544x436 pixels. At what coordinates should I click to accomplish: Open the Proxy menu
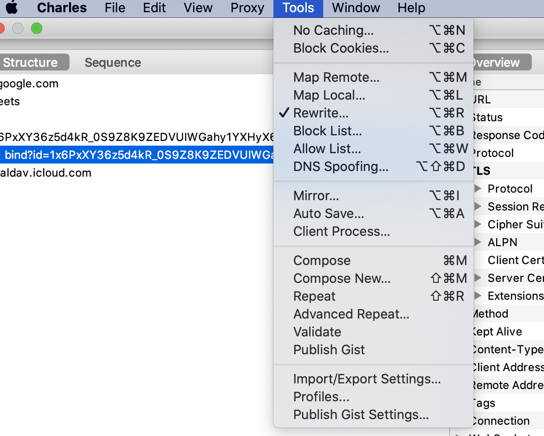tap(247, 8)
